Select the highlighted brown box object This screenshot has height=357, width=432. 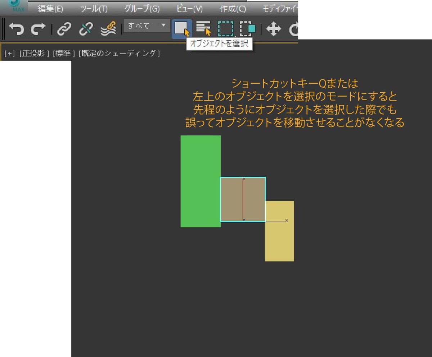tap(243, 199)
